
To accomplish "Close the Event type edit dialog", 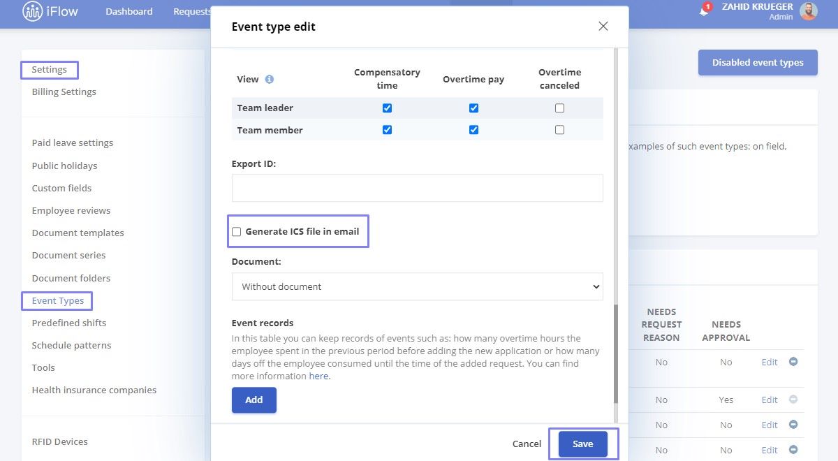I will [603, 27].
